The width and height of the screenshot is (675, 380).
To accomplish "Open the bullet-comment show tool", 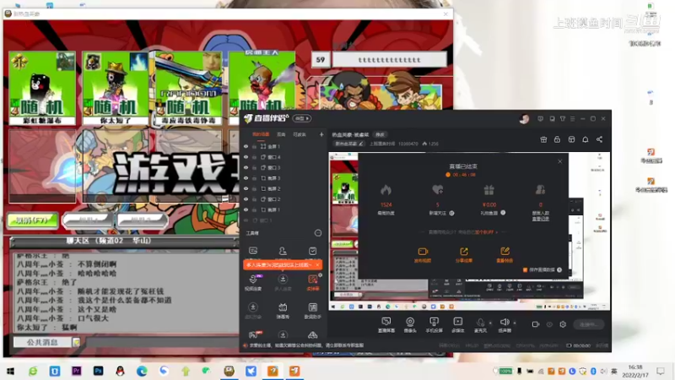I will click(x=283, y=311).
